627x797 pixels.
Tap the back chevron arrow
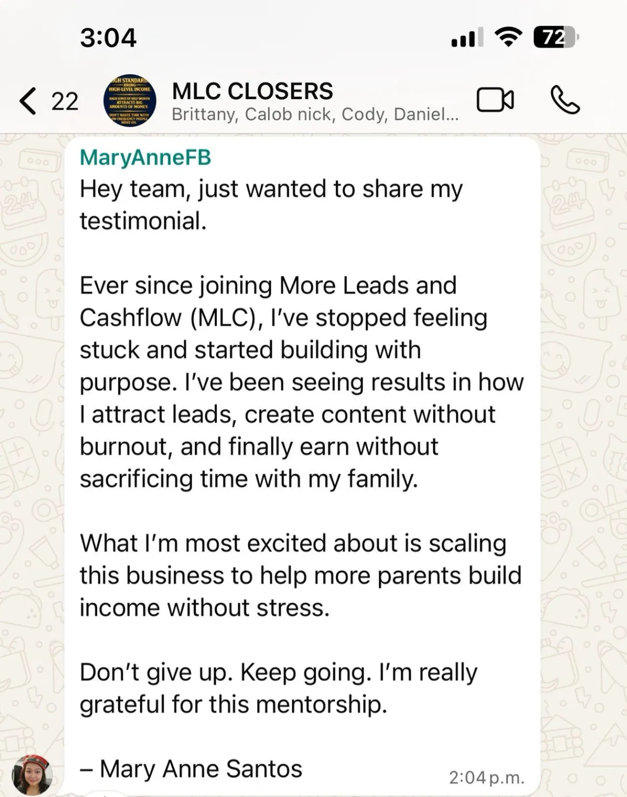(28, 101)
